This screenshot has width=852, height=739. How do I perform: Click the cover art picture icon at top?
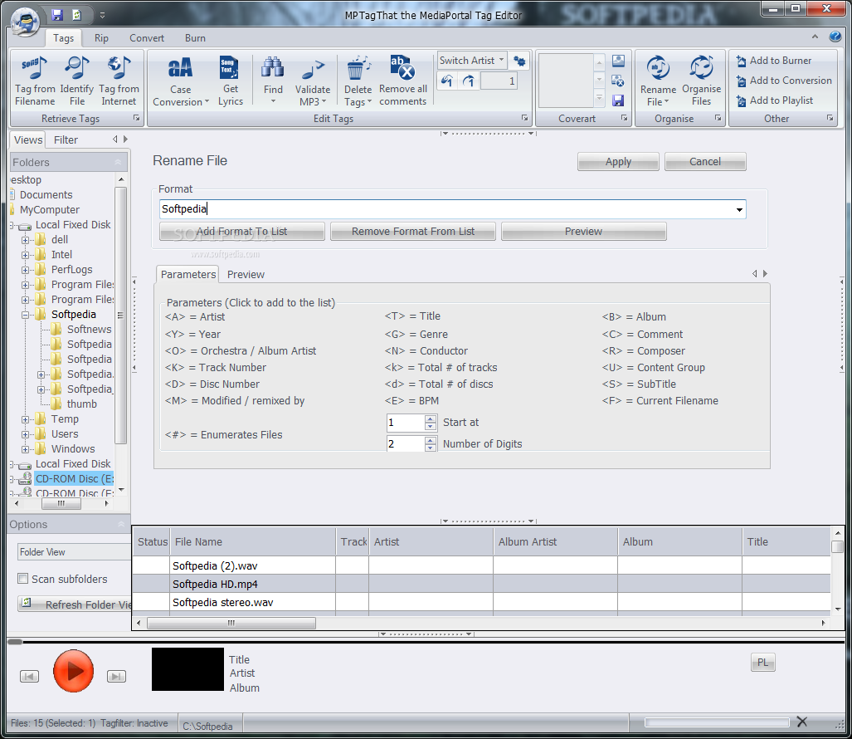tap(618, 61)
